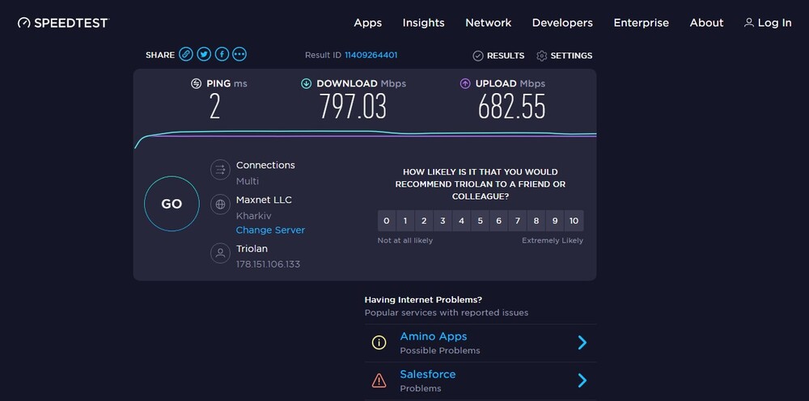Click the Connections Multi mode icon
This screenshot has height=401, width=809.
(220, 170)
